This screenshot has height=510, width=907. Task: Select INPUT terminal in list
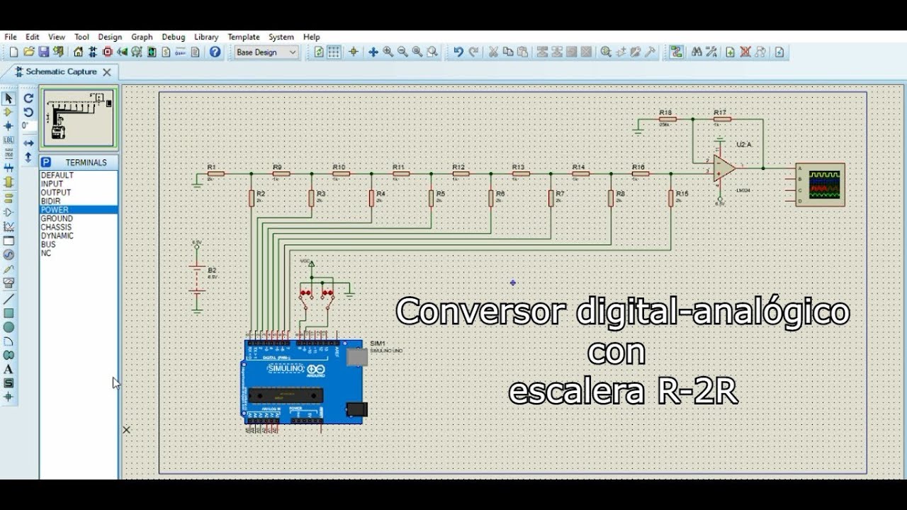[79, 184]
